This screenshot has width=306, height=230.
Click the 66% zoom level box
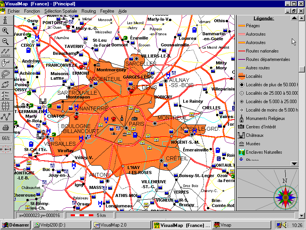[x=6, y=138]
